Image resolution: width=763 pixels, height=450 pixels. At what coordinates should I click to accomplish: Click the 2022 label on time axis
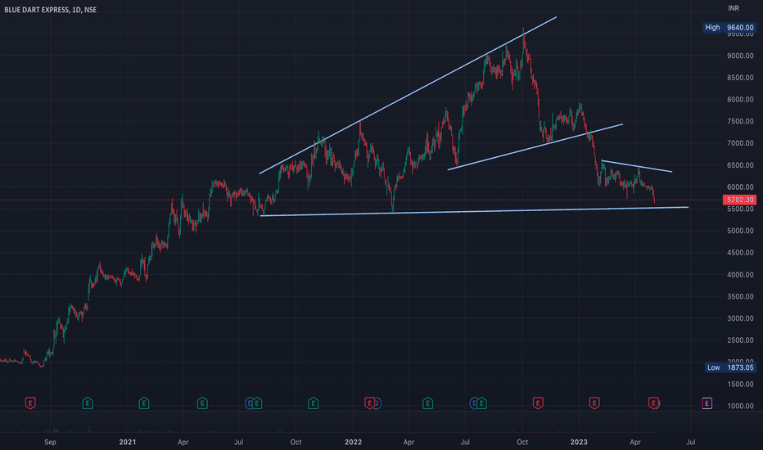coord(354,442)
